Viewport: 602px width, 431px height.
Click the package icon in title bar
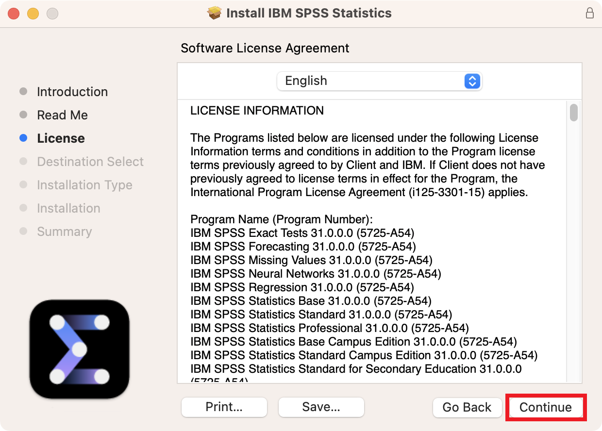pyautogui.click(x=214, y=13)
